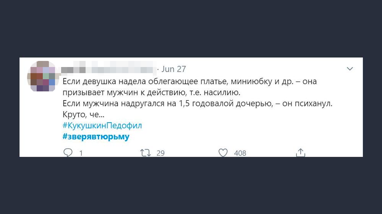Open the #КукушкинПедофил hashtag link

(102, 126)
